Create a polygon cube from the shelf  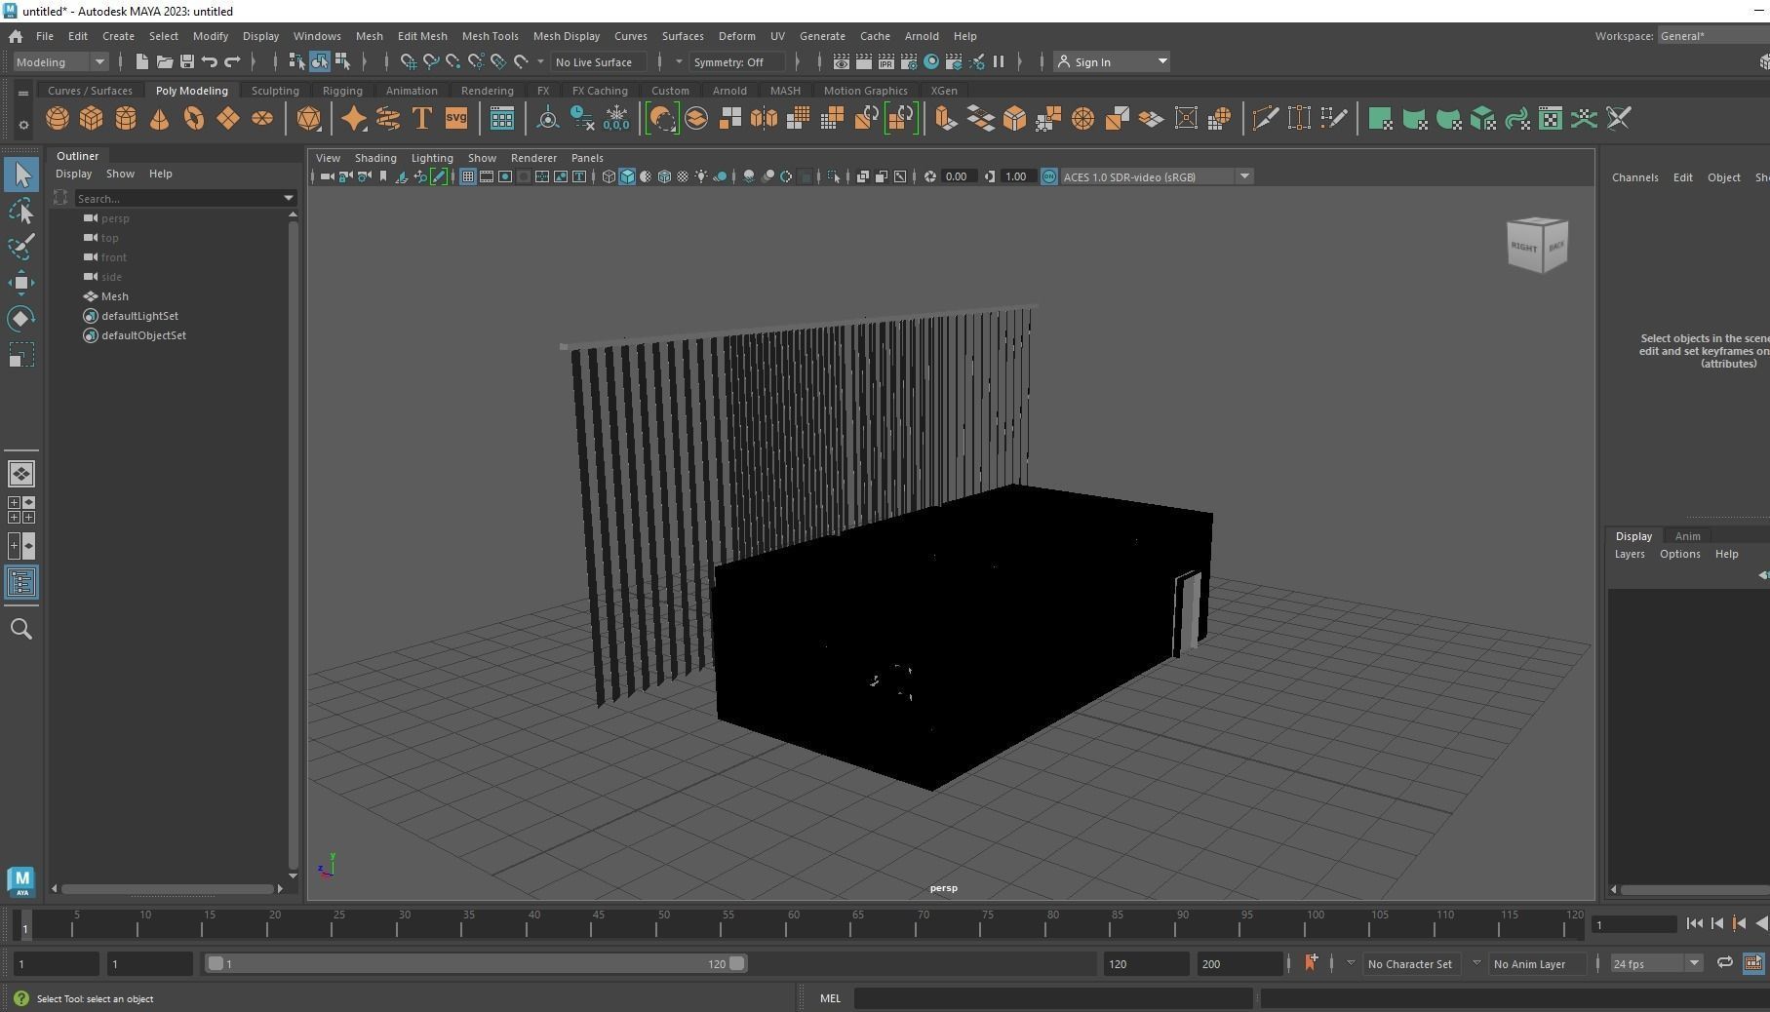coord(91,118)
